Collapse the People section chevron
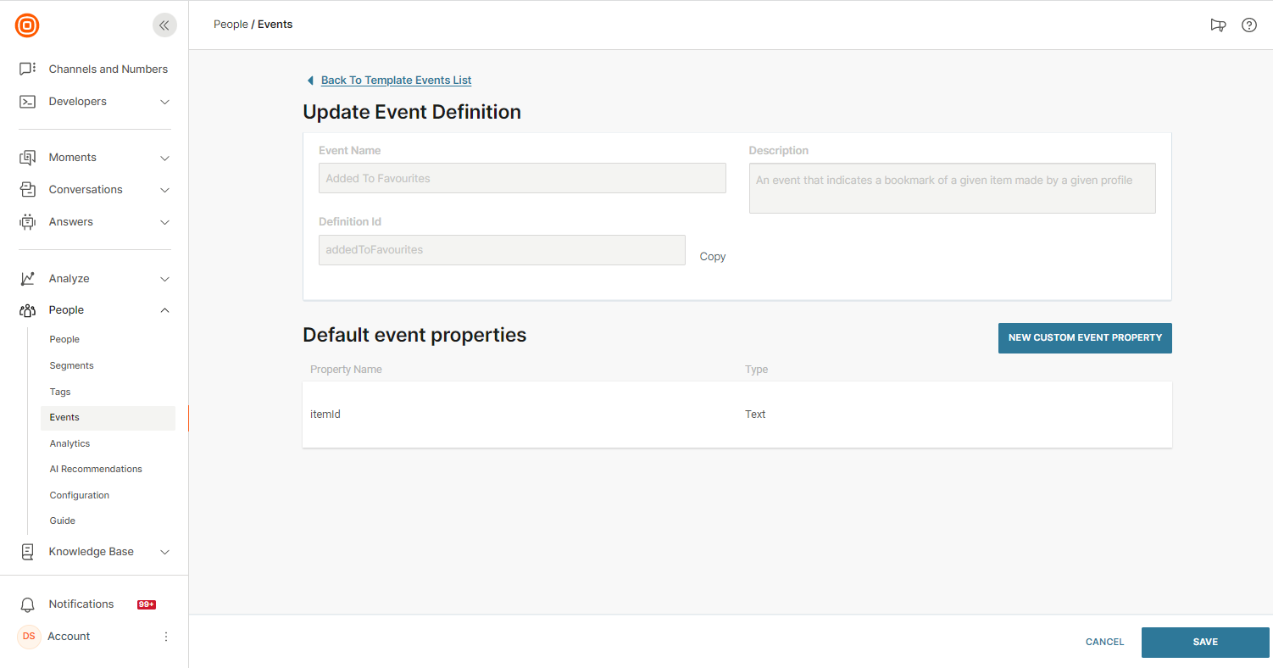Viewport: 1273px width, 668px height. (x=165, y=310)
